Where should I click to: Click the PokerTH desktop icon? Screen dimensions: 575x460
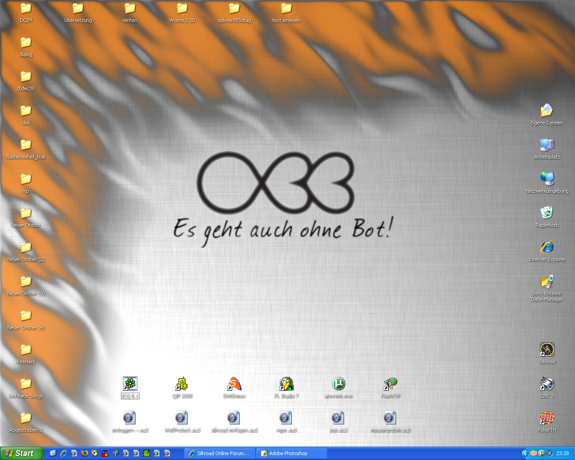coord(547,418)
